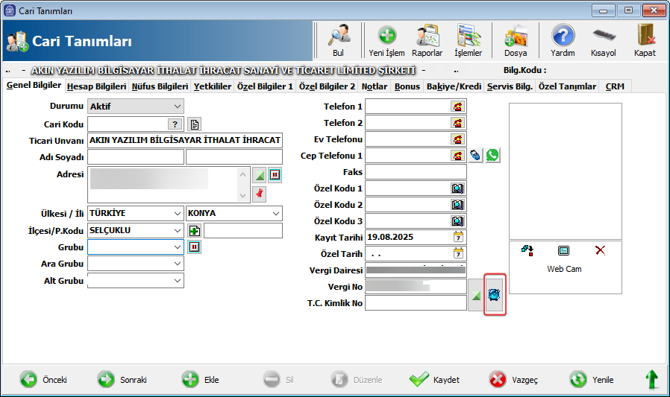Screen dimensions: 670x397
Task: Click the lookup icon in Özel Kodu 3
Action: pos(457,221)
